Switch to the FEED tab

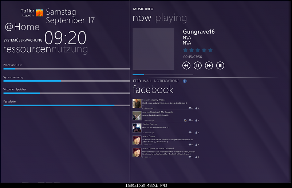[137, 81]
